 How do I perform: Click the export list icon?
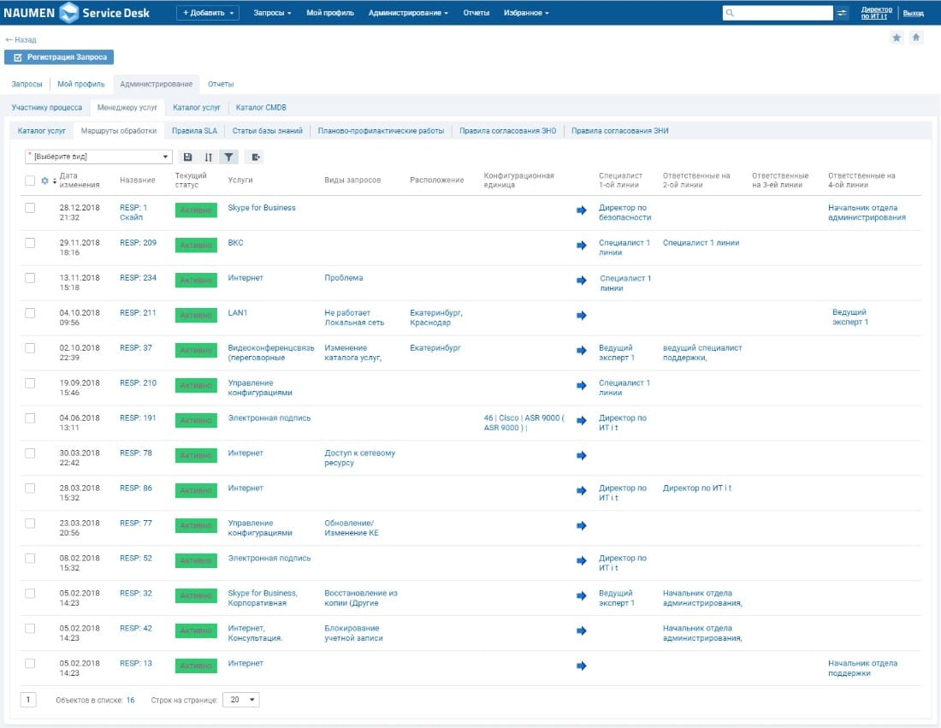[255, 157]
